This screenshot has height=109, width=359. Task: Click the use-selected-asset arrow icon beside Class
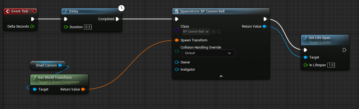pos(214,32)
